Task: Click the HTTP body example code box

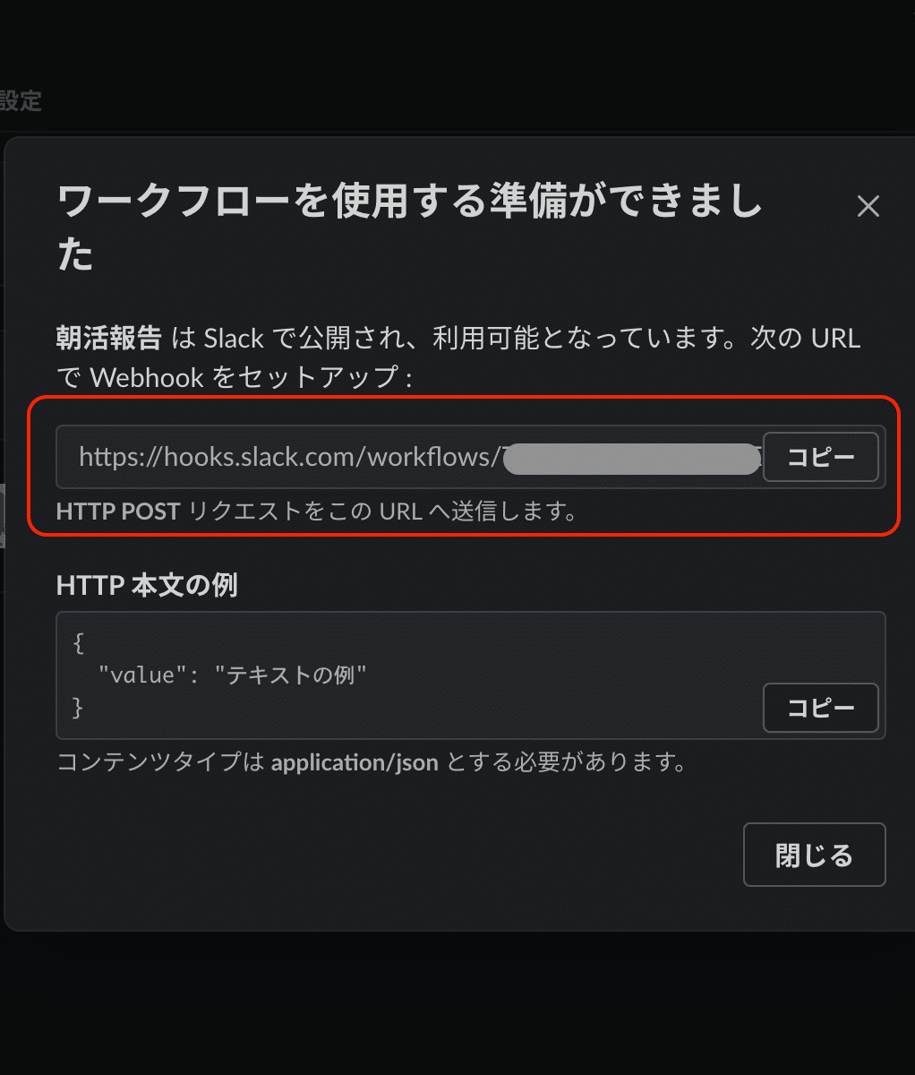Action: pos(471,675)
